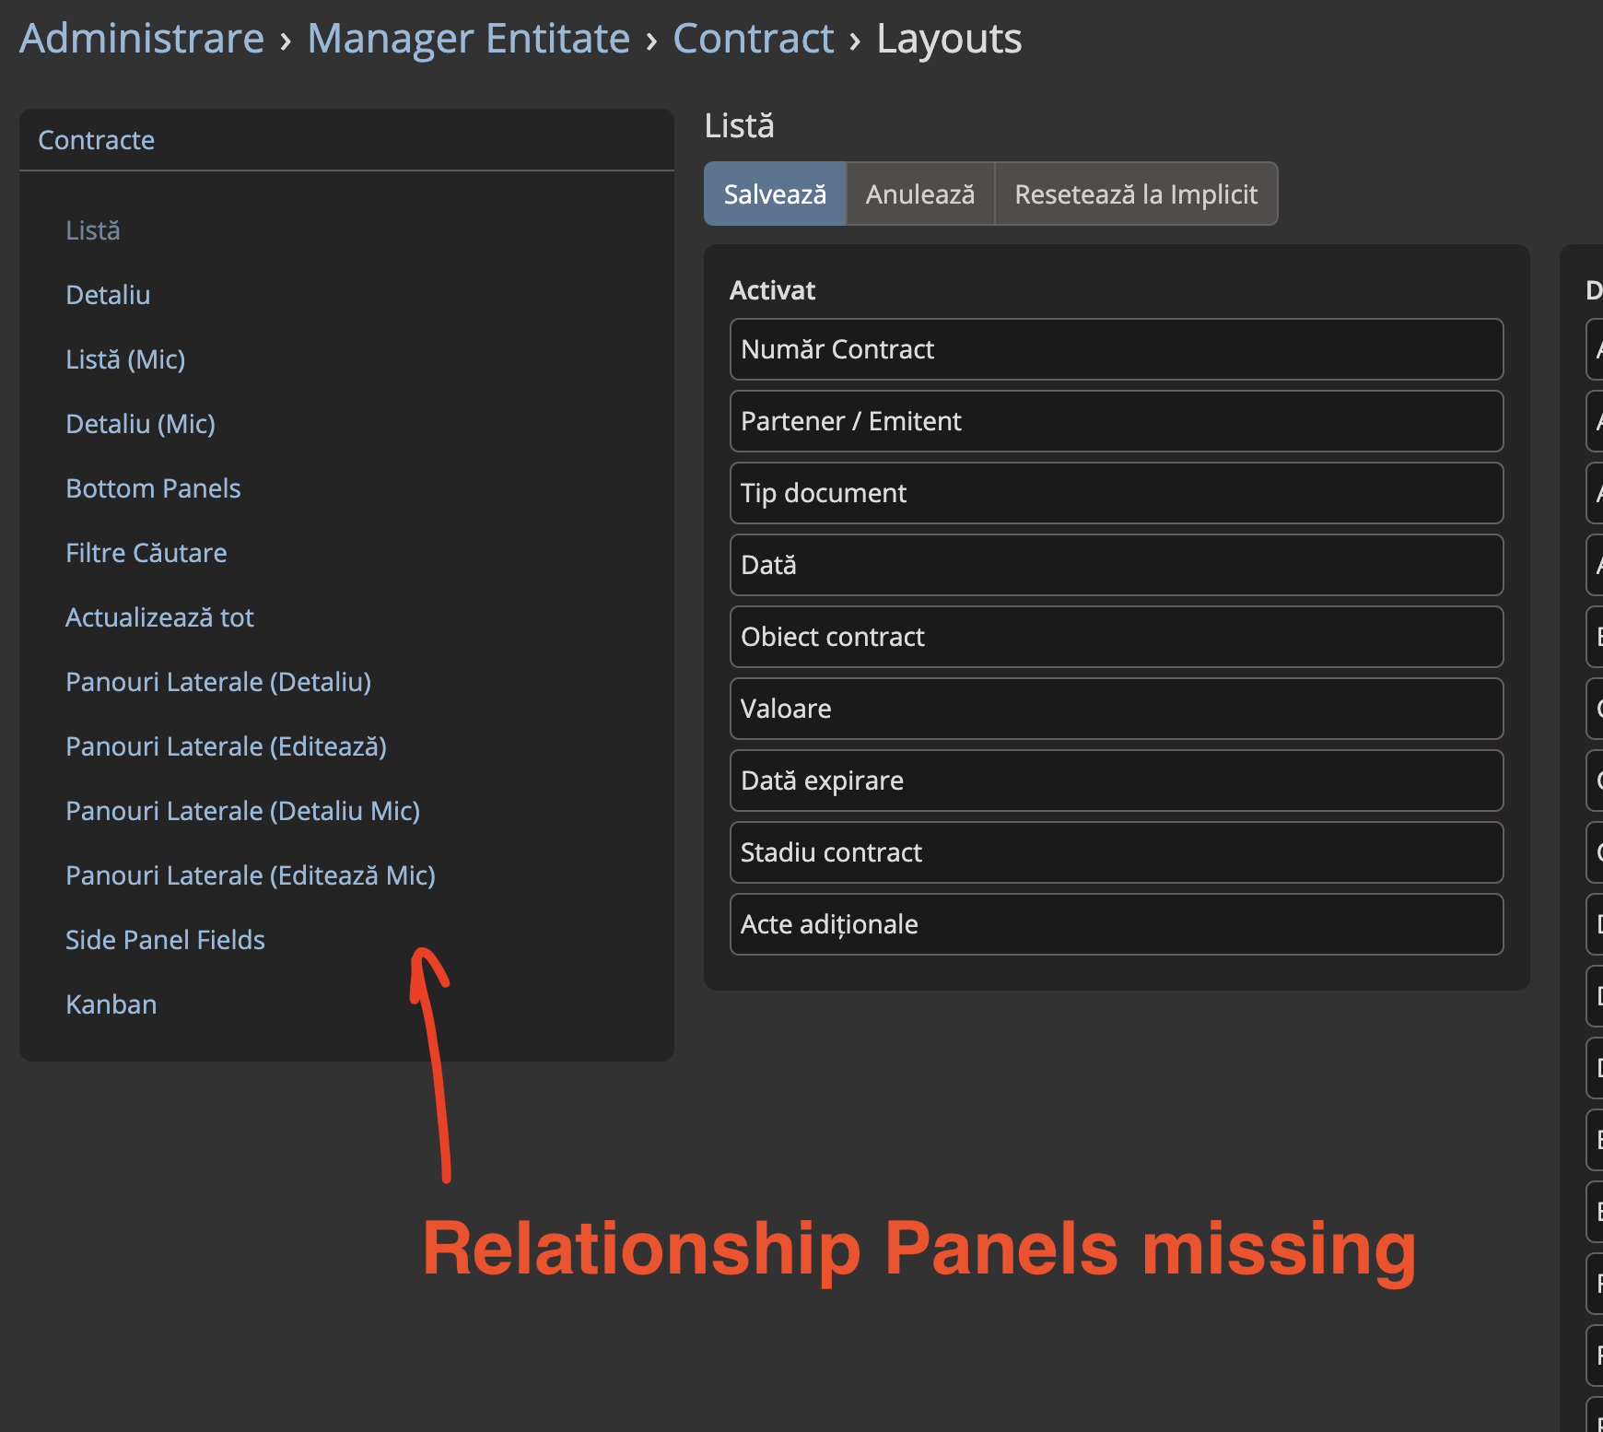The width and height of the screenshot is (1603, 1432).
Task: Click the Stadiu contract field item
Action: tap(1116, 852)
